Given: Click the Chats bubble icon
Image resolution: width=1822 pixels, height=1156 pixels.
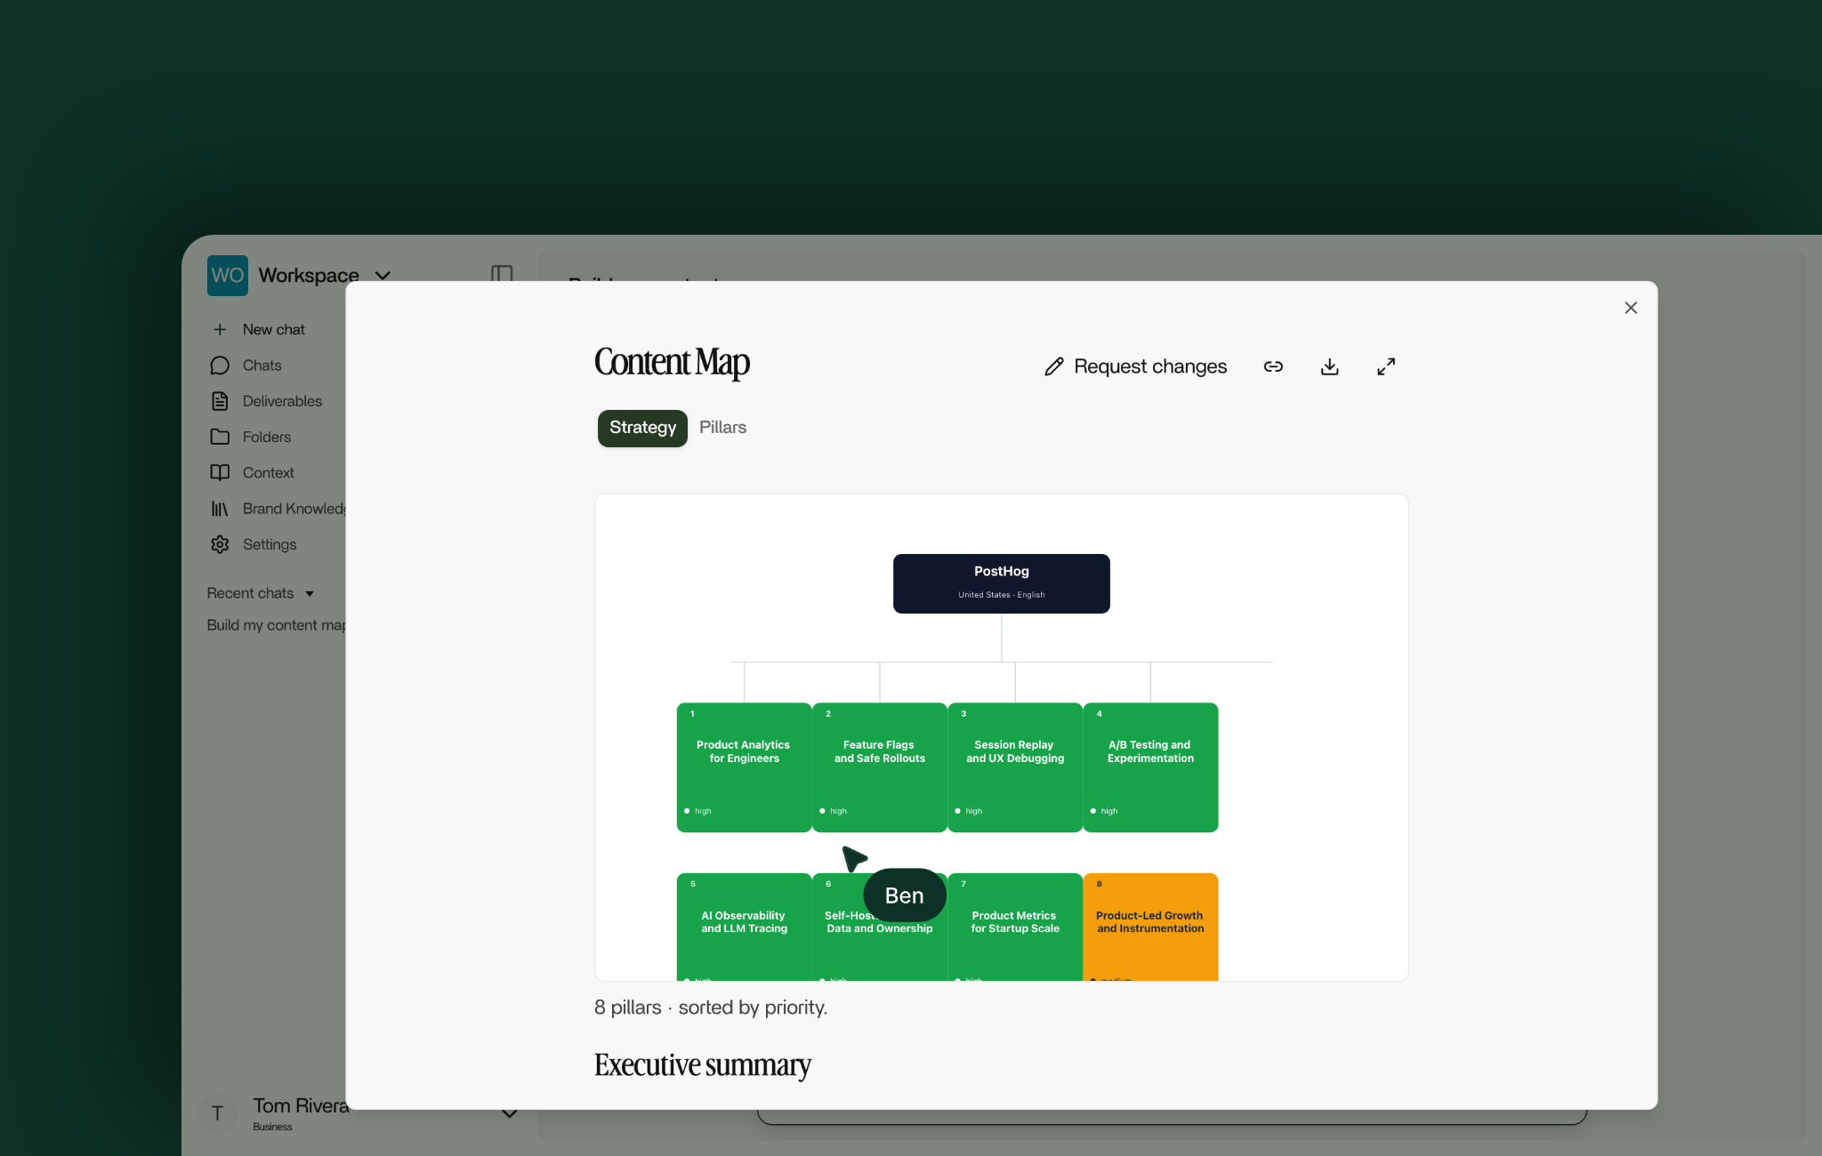Looking at the screenshot, I should (220, 365).
